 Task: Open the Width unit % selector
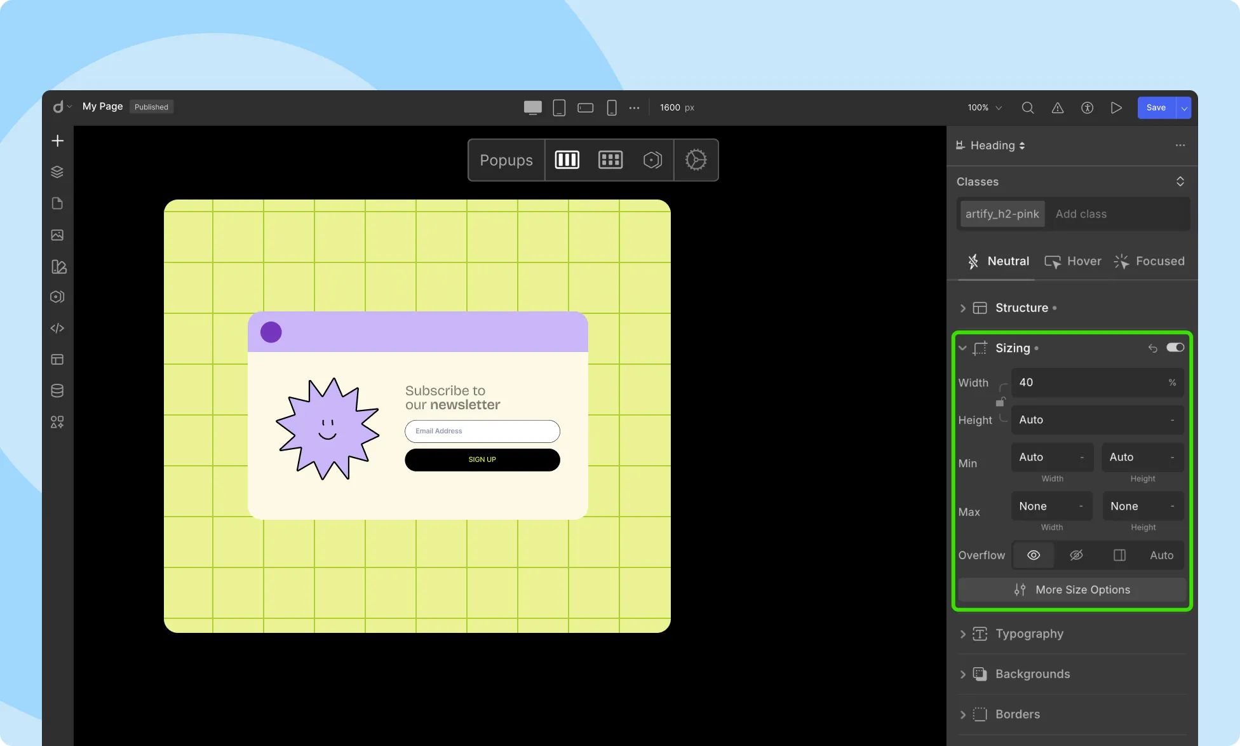tap(1172, 383)
